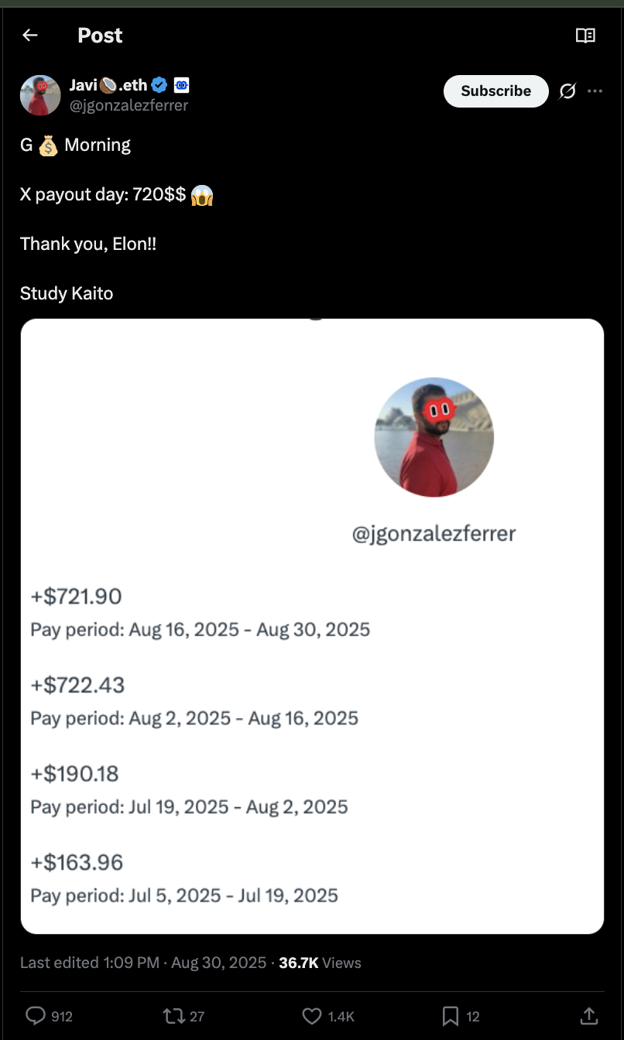
Task: Open reader view with the book icon
Action: click(x=585, y=36)
